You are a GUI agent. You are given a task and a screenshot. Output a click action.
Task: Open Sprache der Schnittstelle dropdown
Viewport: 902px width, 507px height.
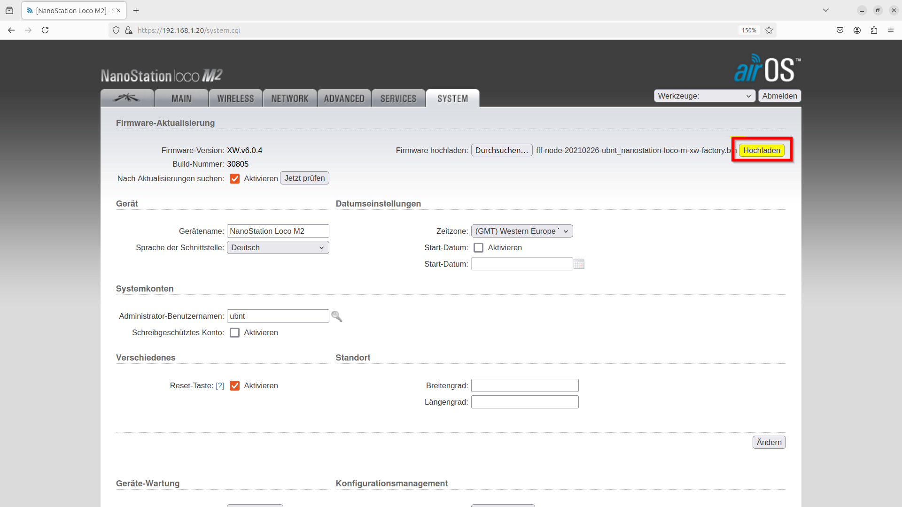(x=278, y=247)
